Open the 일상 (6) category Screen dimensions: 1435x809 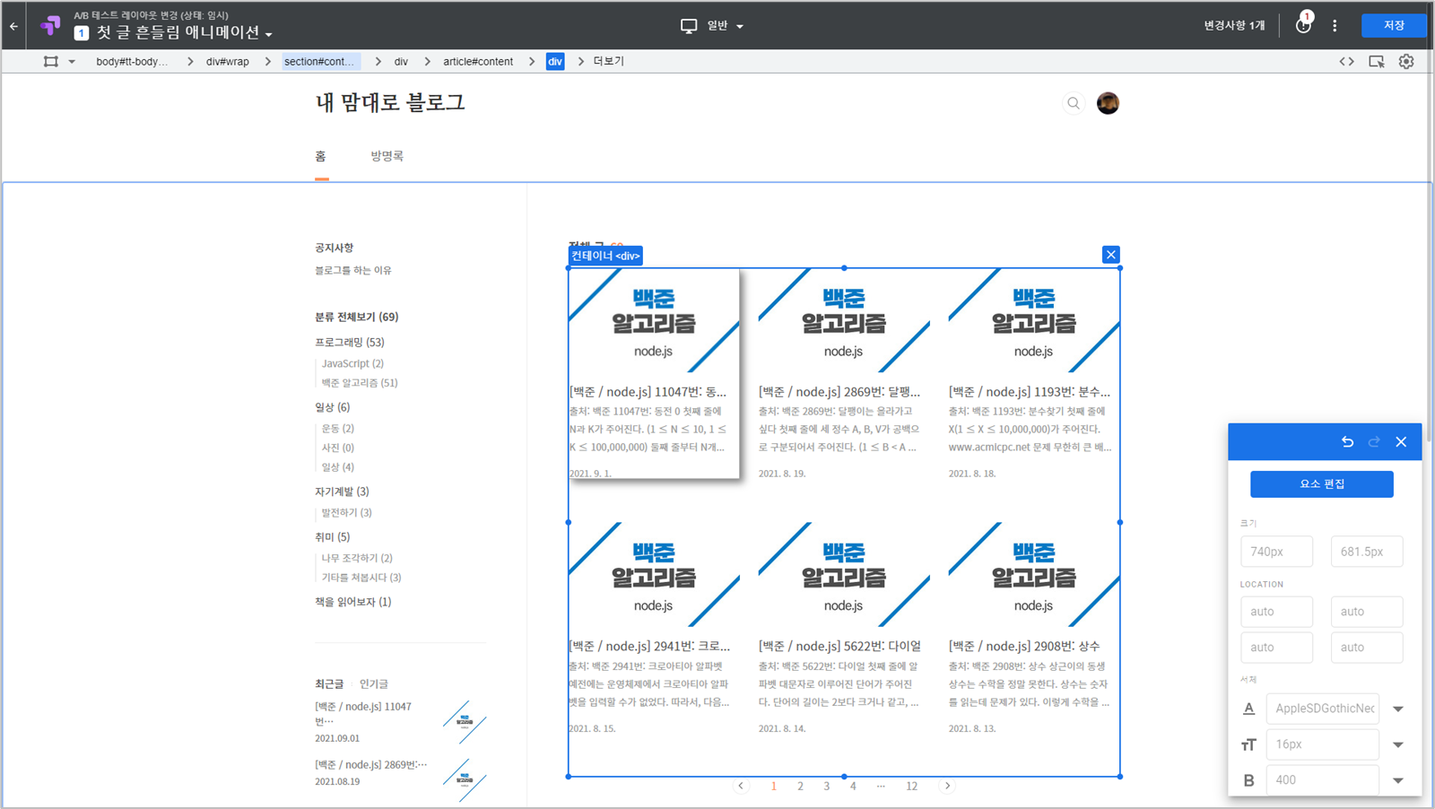point(332,407)
